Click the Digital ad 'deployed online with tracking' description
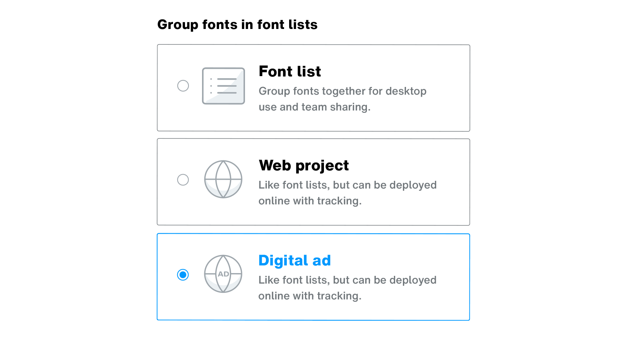The image size is (627, 340). click(x=348, y=288)
